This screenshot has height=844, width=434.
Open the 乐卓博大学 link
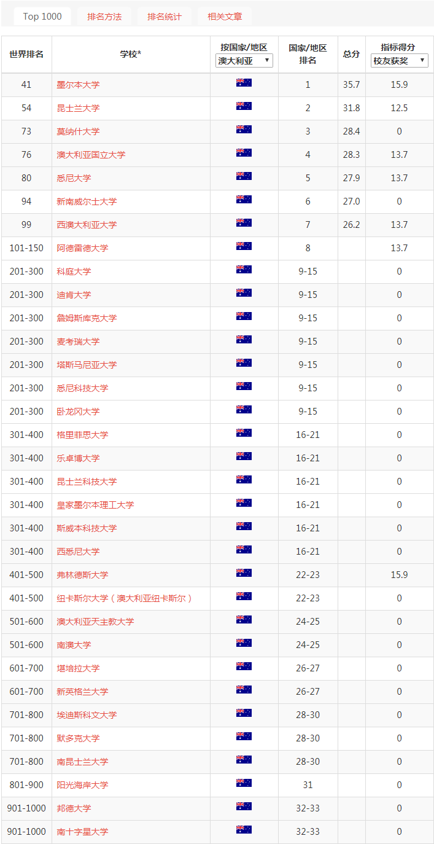78,458
